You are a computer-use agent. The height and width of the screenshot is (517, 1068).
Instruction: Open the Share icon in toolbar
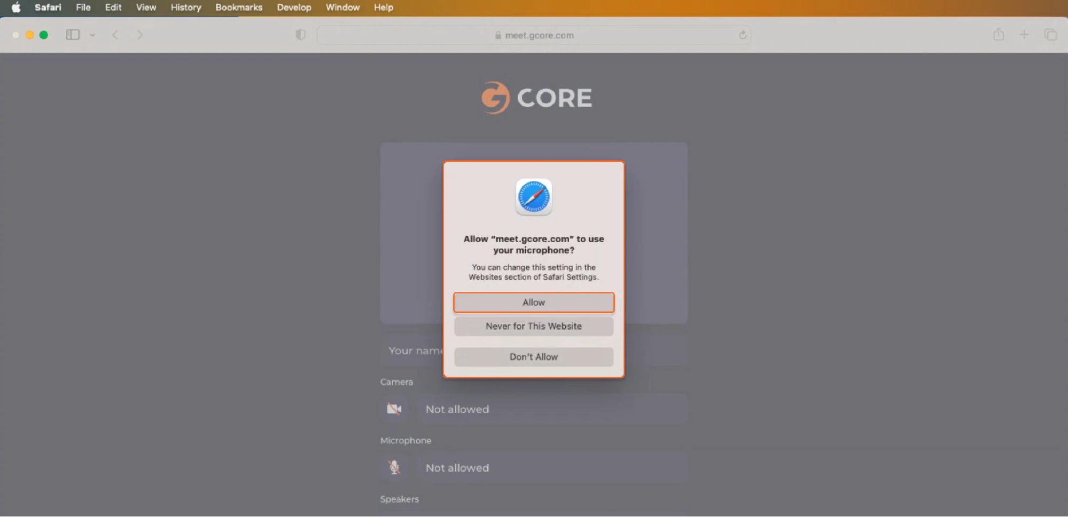point(999,35)
